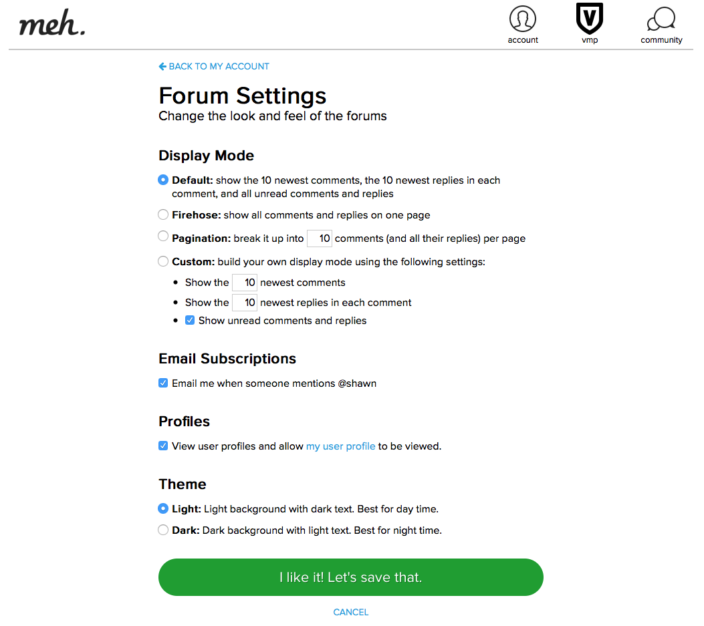This screenshot has width=704, height=626.
Task: Select the Firehose display mode
Action: pos(163,214)
